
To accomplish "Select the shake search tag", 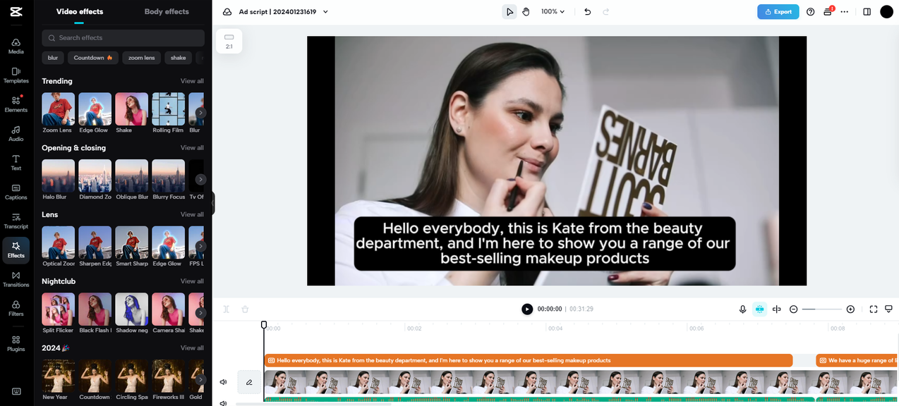I will 179,58.
